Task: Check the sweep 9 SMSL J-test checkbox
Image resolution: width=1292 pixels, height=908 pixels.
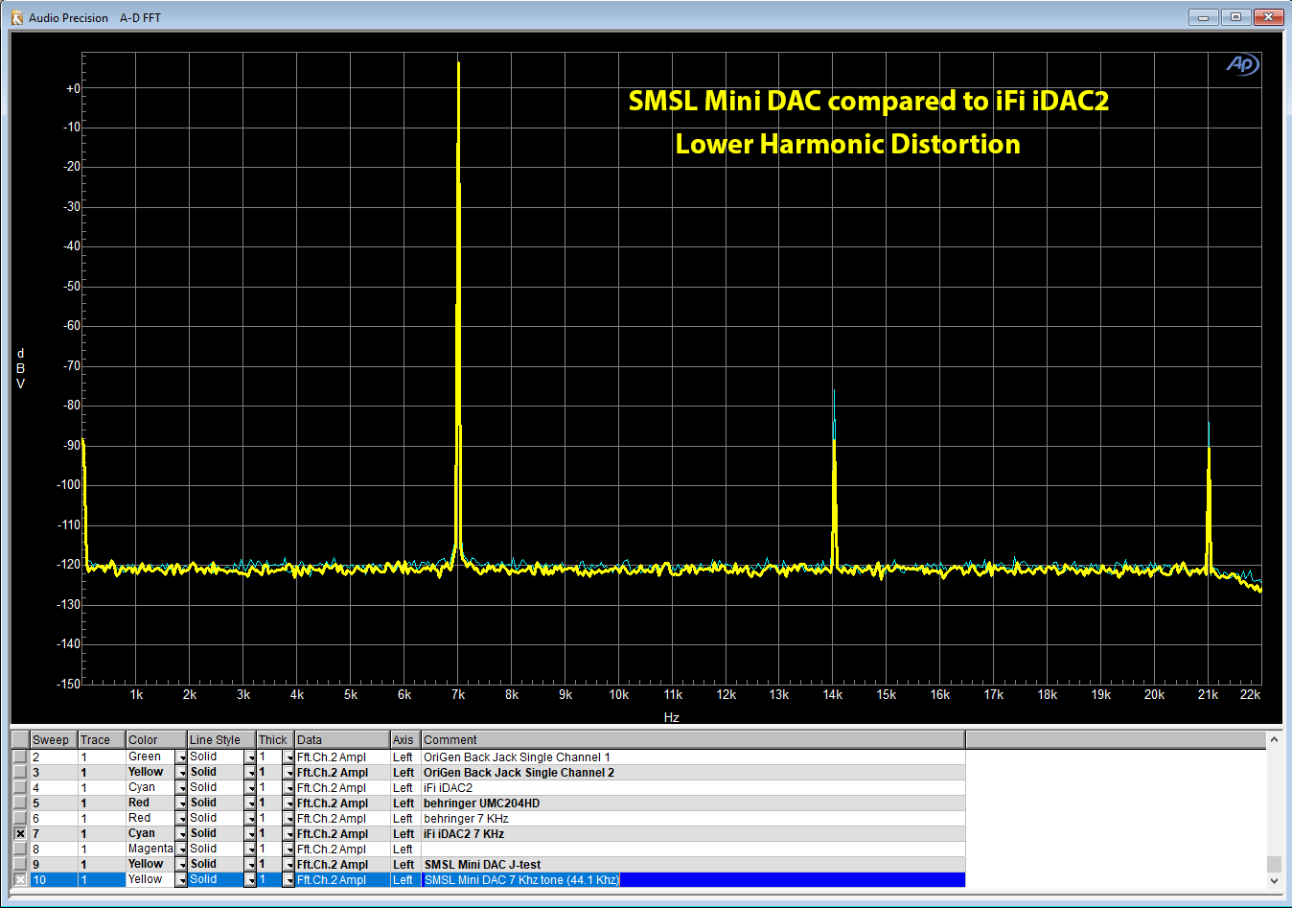Action: [20, 864]
